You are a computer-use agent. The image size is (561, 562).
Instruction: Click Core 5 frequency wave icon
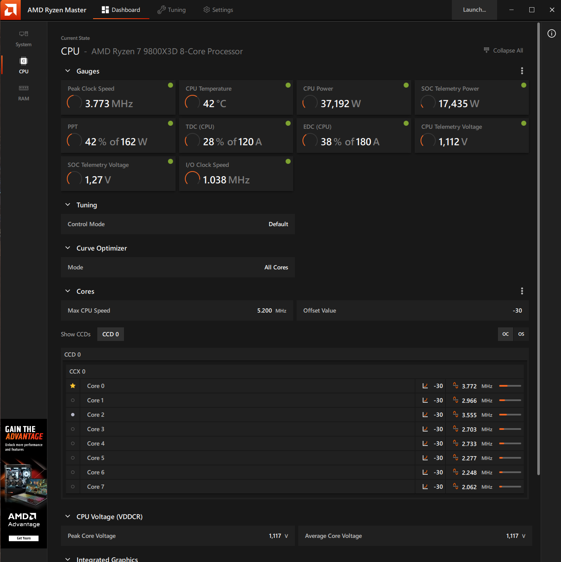[456, 457]
